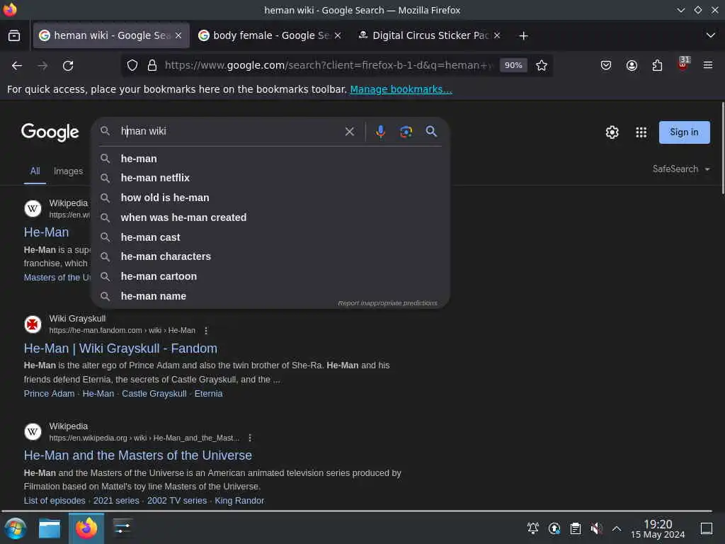Open the clipboard tray icon

pos(575,528)
